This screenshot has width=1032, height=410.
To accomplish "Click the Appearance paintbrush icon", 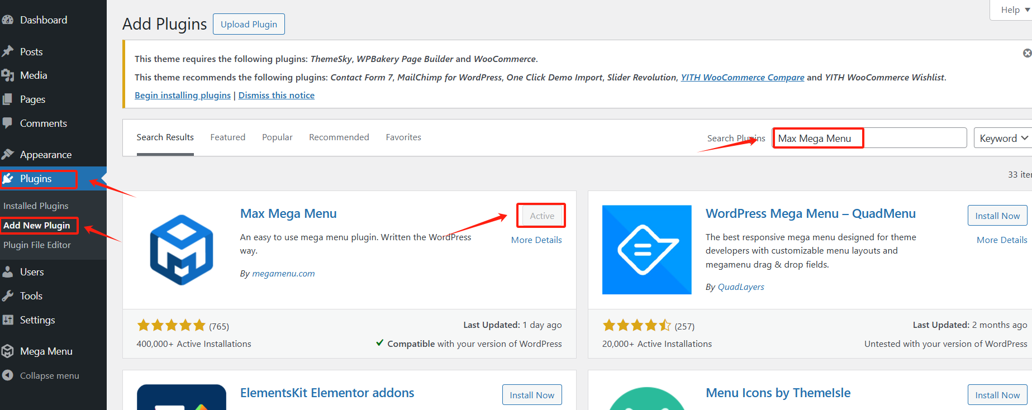I will 7,155.
